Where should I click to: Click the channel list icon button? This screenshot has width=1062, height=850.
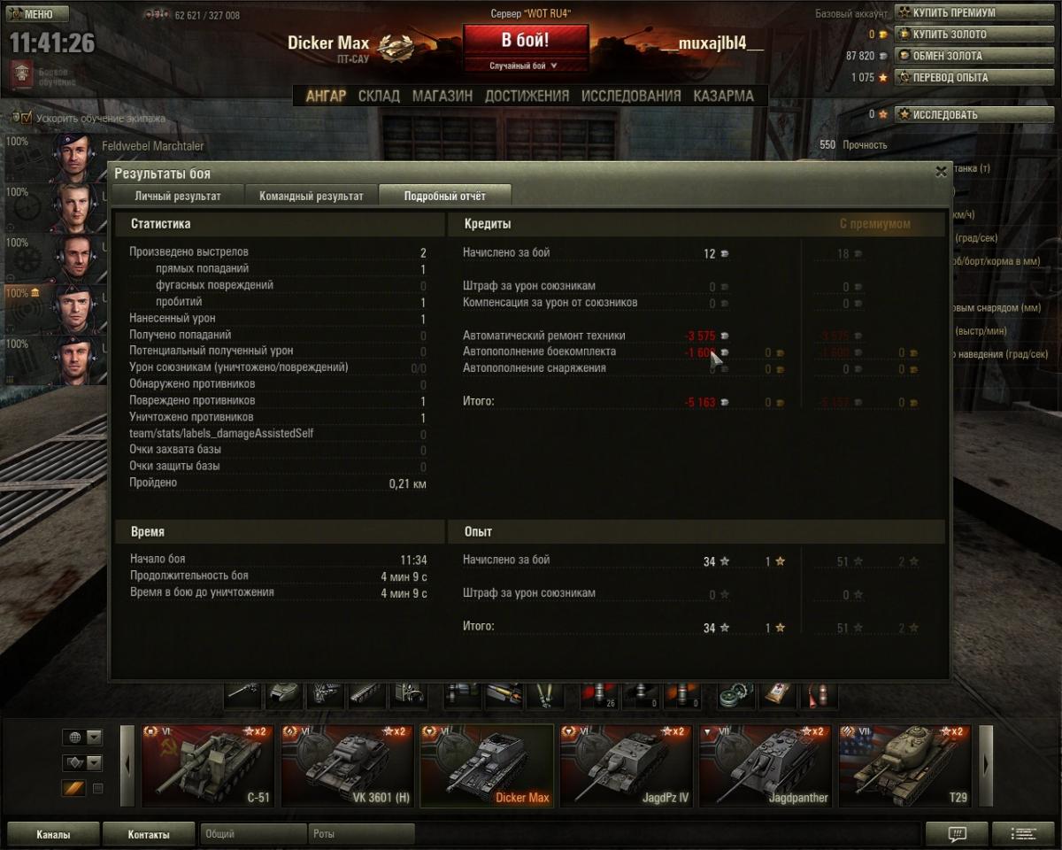[x=1023, y=833]
